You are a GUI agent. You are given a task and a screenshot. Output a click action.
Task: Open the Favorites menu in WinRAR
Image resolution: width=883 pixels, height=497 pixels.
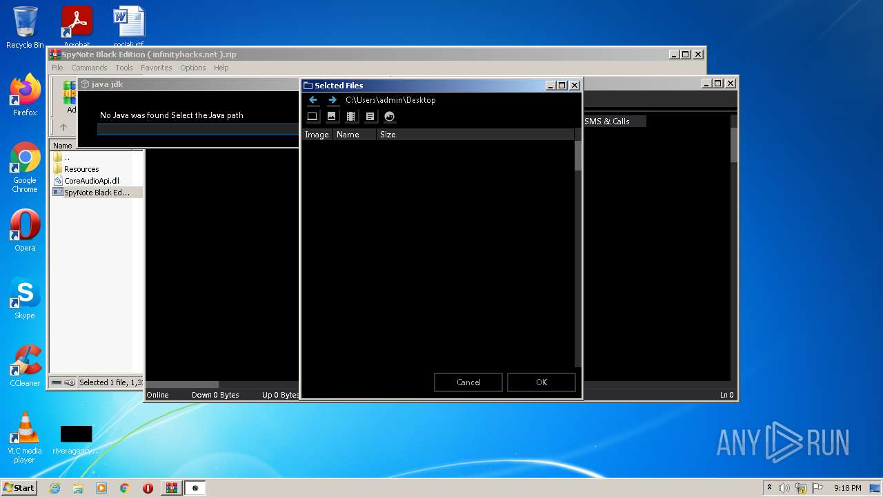click(x=157, y=68)
